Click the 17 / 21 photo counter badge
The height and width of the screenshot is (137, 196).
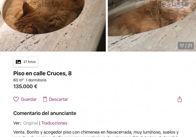point(186,46)
